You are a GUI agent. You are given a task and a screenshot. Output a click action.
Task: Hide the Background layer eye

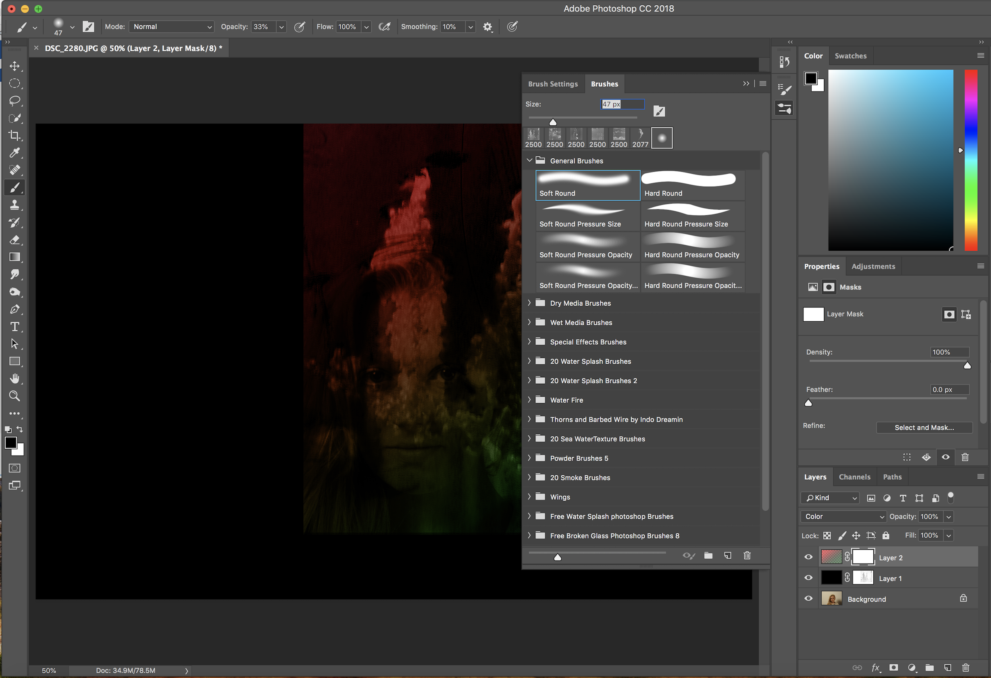[x=808, y=599]
